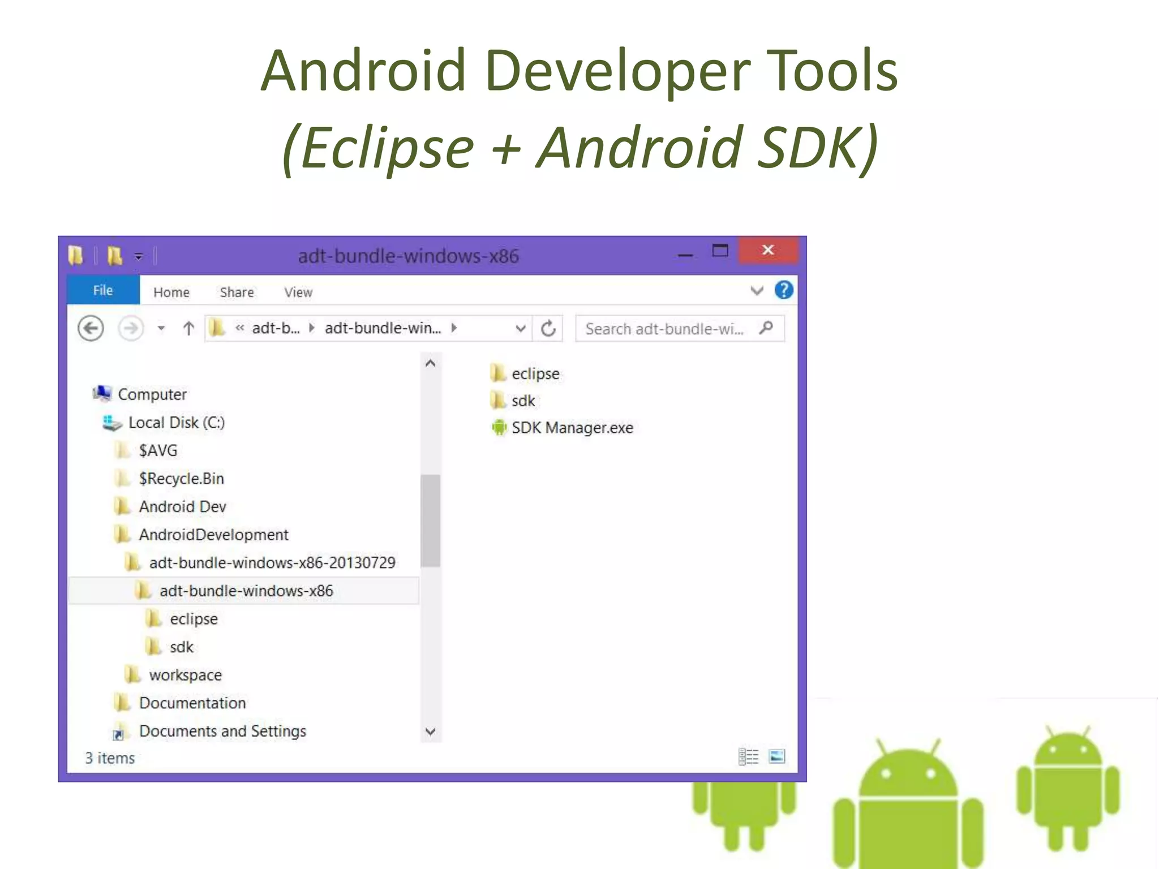This screenshot has width=1159, height=869.
Task: Open the View ribbon tab
Action: pyautogui.click(x=298, y=292)
